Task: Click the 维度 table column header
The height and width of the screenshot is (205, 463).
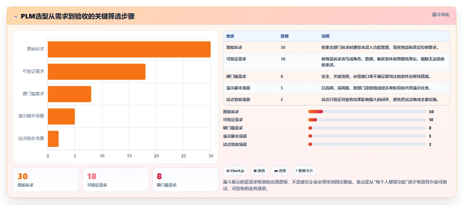Action: click(x=230, y=36)
